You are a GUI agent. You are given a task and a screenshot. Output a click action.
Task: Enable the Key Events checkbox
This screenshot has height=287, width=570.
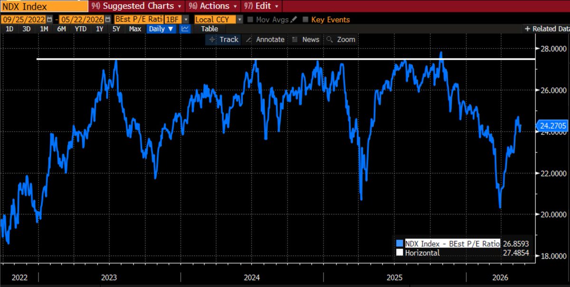305,19
